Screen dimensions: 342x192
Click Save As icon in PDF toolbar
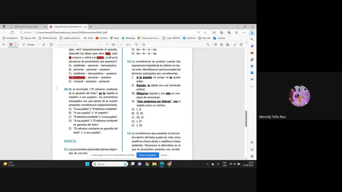[x=227, y=45]
